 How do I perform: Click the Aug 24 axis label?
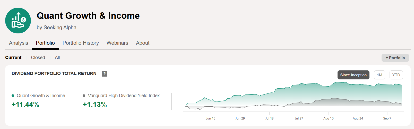click(x=358, y=118)
